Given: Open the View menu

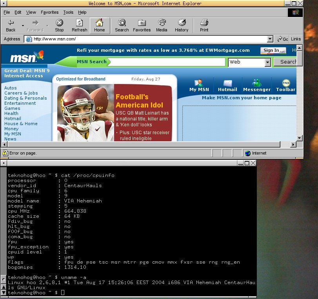Looking at the screenshot, I should click(x=31, y=12).
